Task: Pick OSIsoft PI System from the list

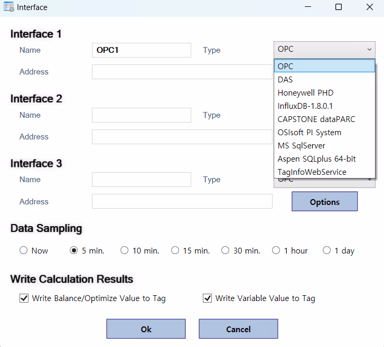Action: pyautogui.click(x=324, y=133)
